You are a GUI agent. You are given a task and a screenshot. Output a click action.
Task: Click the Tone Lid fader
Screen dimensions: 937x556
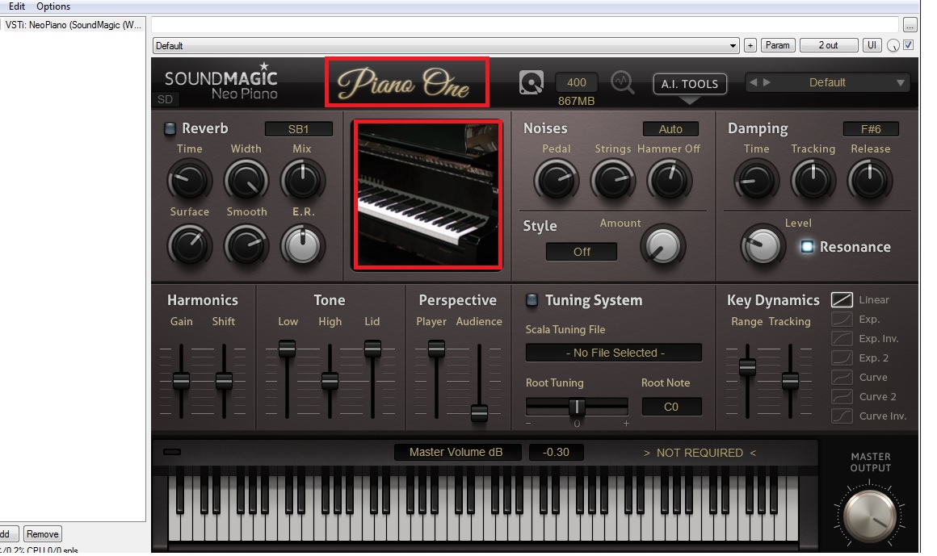372,348
